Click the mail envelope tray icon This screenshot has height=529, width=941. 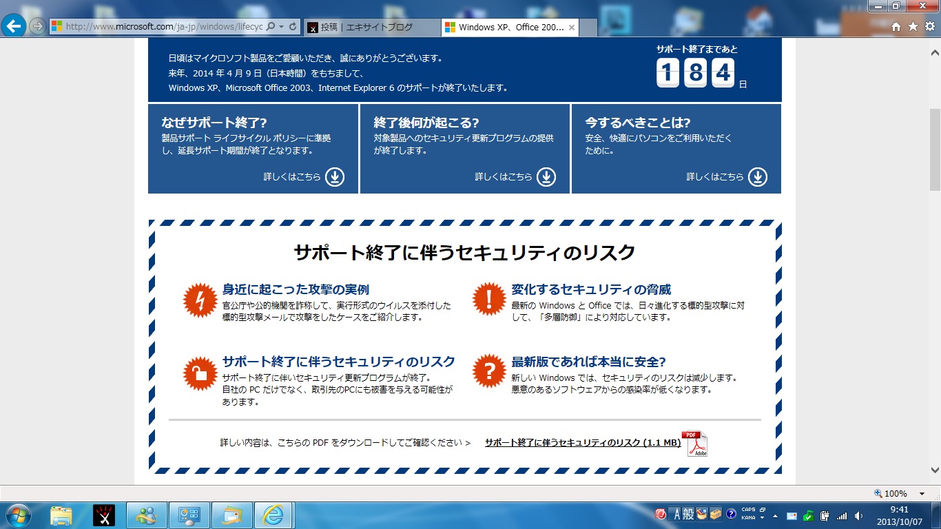point(792,515)
